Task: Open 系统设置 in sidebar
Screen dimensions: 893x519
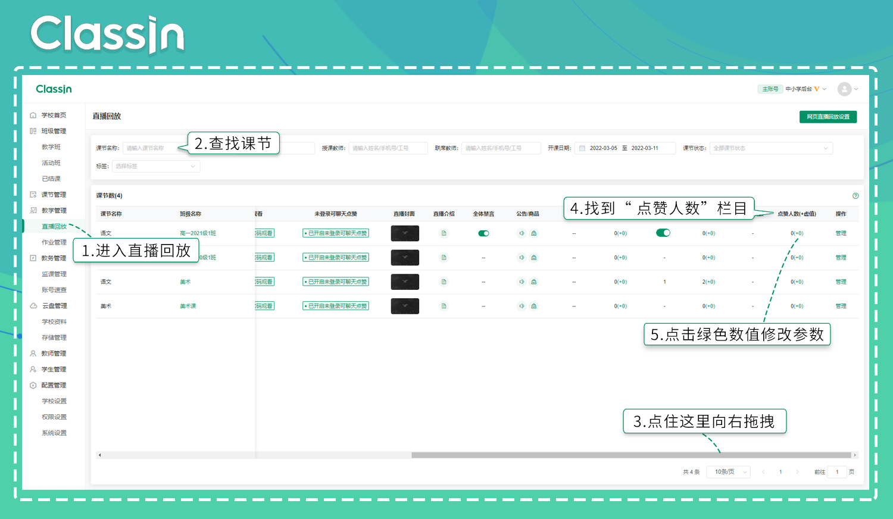Action: coord(54,433)
